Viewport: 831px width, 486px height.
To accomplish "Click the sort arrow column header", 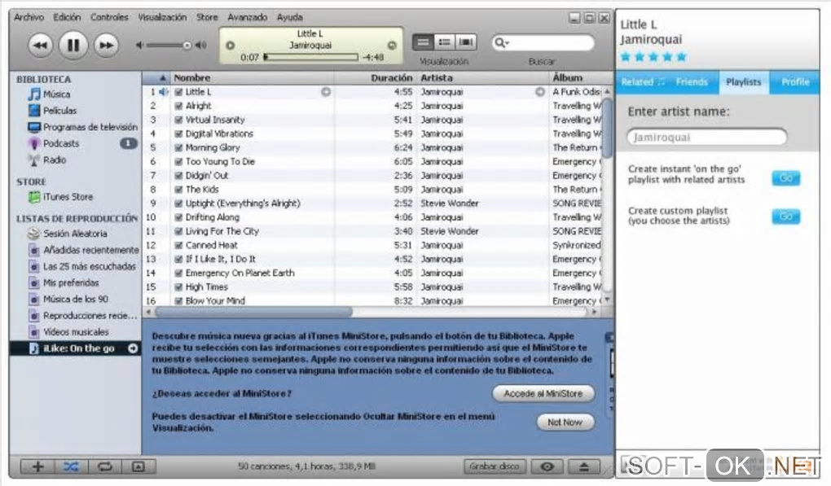I will click(x=156, y=78).
